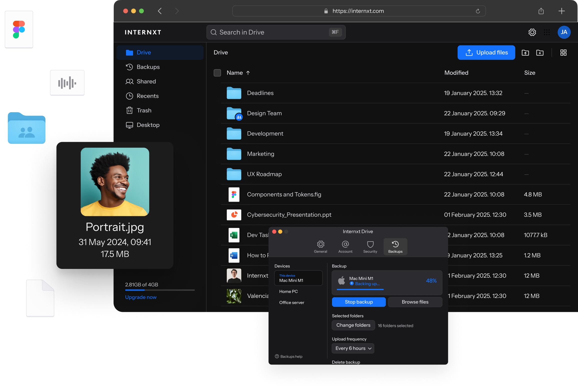The image size is (578, 391).
Task: Open a new browser tab
Action: 561,11
